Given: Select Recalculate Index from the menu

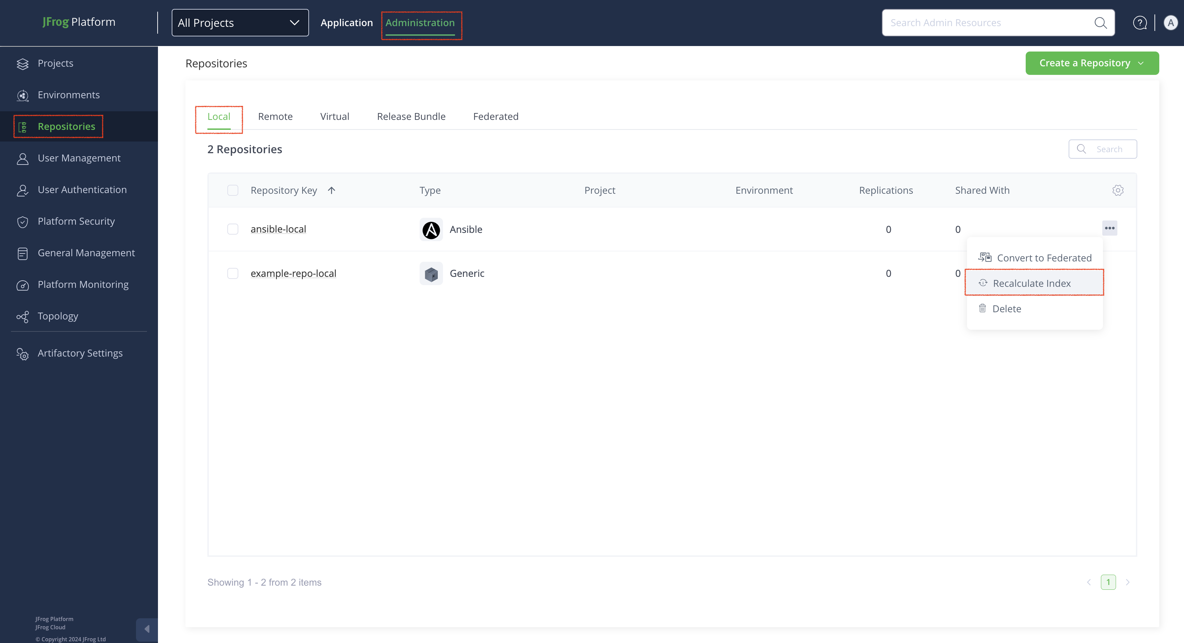Looking at the screenshot, I should (x=1032, y=283).
